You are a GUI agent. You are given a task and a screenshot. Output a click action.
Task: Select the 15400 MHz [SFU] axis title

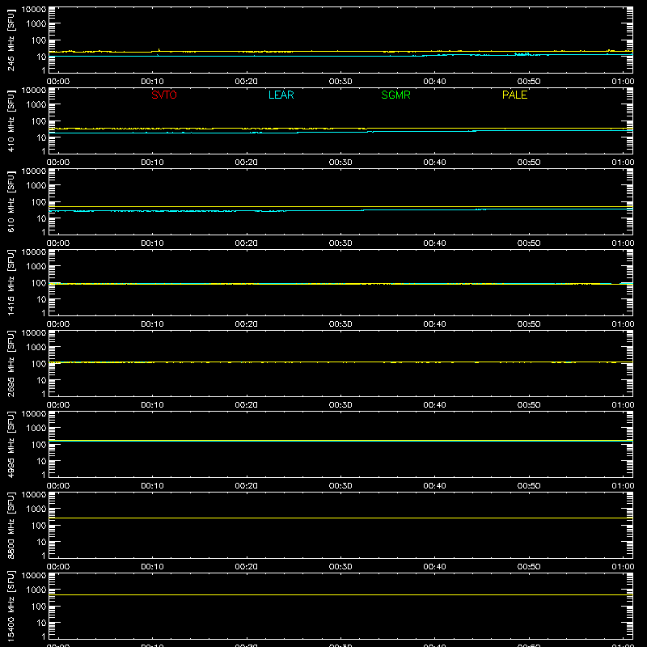tap(11, 606)
